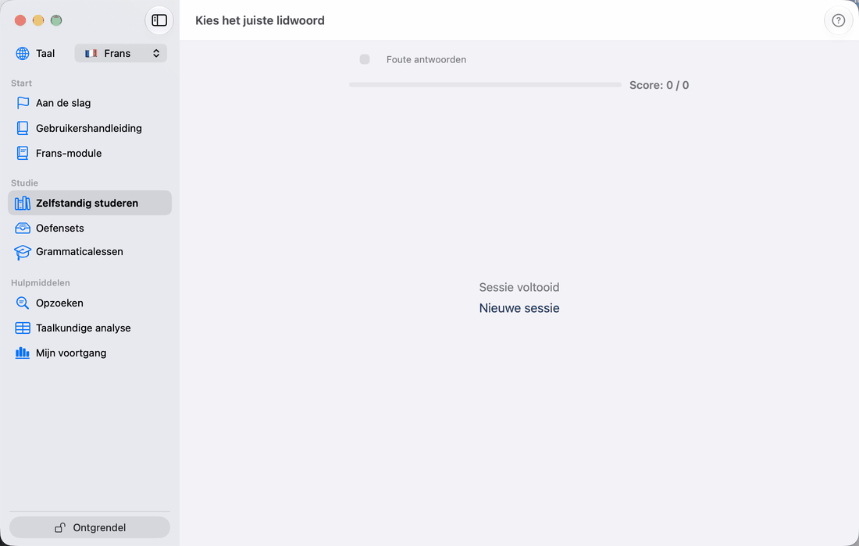Click the dropdown chevron arrows next to Frans
The width and height of the screenshot is (859, 546).
click(156, 53)
